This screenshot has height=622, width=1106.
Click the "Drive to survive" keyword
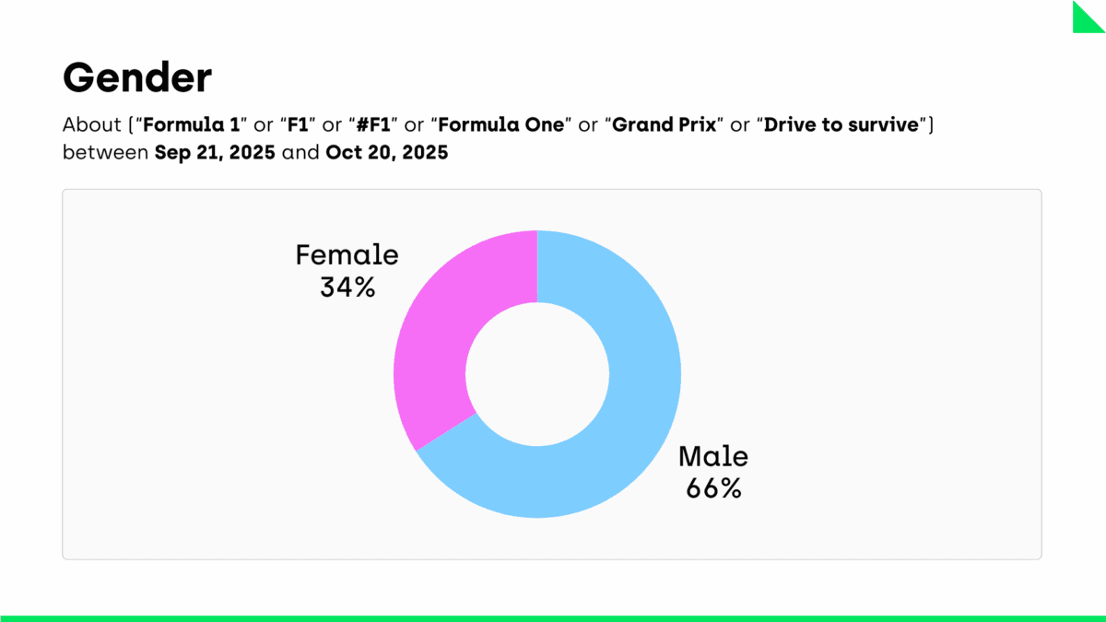[842, 125]
